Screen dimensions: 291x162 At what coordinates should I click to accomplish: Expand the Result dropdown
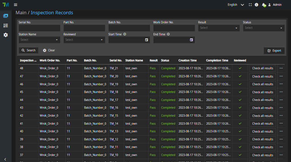(219, 28)
